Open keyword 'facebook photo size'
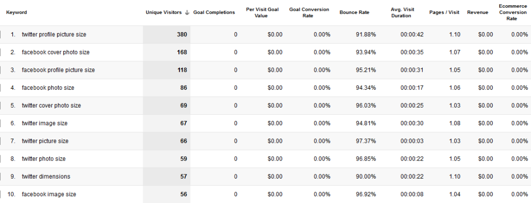 [x=48, y=88]
